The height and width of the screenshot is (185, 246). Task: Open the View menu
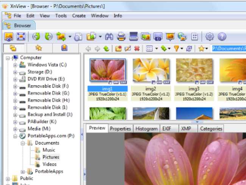45,16
